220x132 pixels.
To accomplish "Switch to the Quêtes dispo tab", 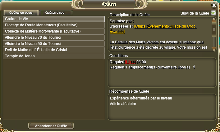I will (55, 13).
